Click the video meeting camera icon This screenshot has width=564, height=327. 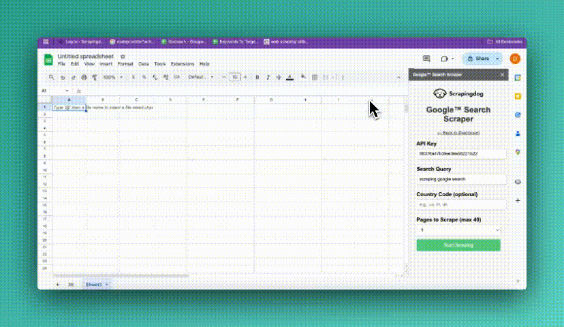tap(445, 59)
